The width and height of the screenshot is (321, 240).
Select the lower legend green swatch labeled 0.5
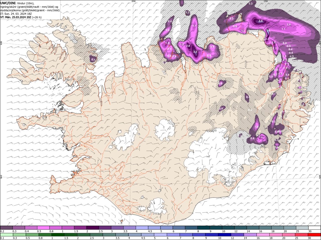click(x=32, y=235)
